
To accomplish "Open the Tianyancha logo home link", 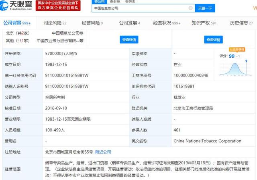I will pos(16,5).
